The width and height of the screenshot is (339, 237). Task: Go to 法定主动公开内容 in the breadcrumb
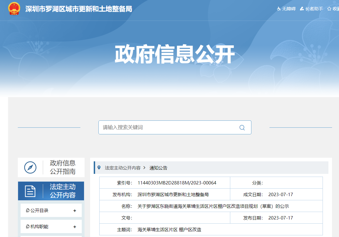point(122,168)
